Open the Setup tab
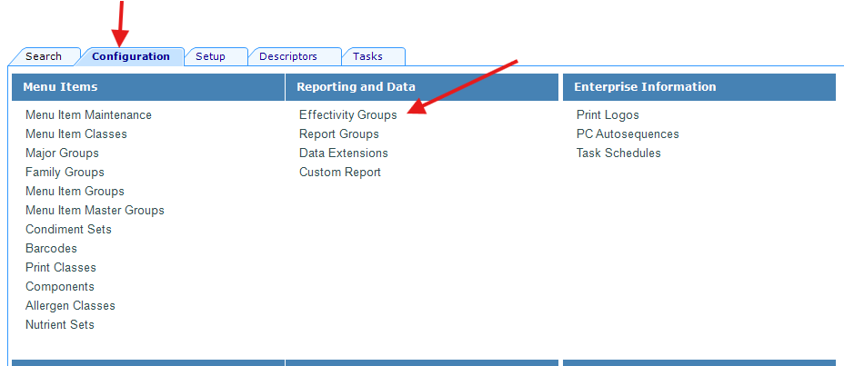 [x=210, y=56]
